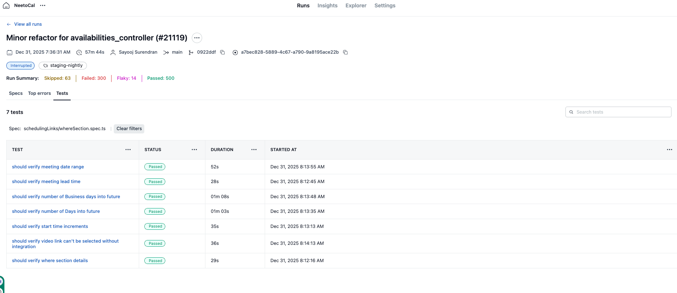This screenshot has width=677, height=293.
Task: Open the run title's more options menu
Action: pyautogui.click(x=197, y=38)
